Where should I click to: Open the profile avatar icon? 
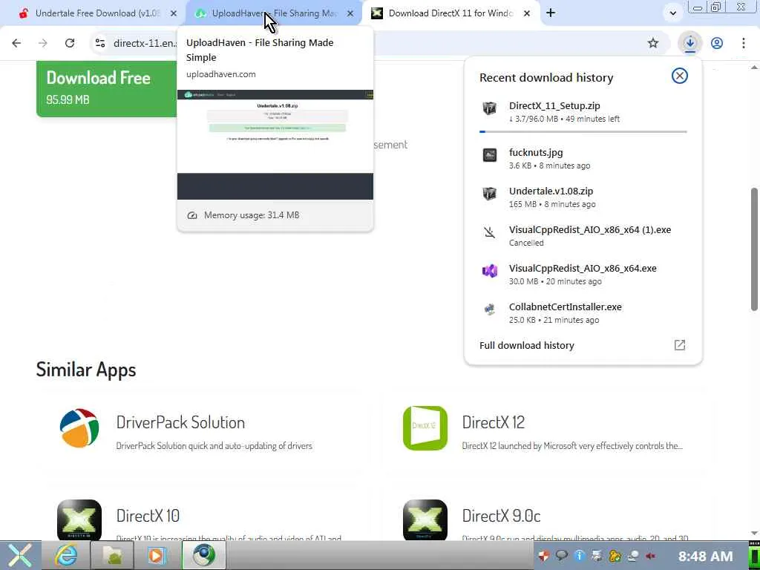point(717,43)
